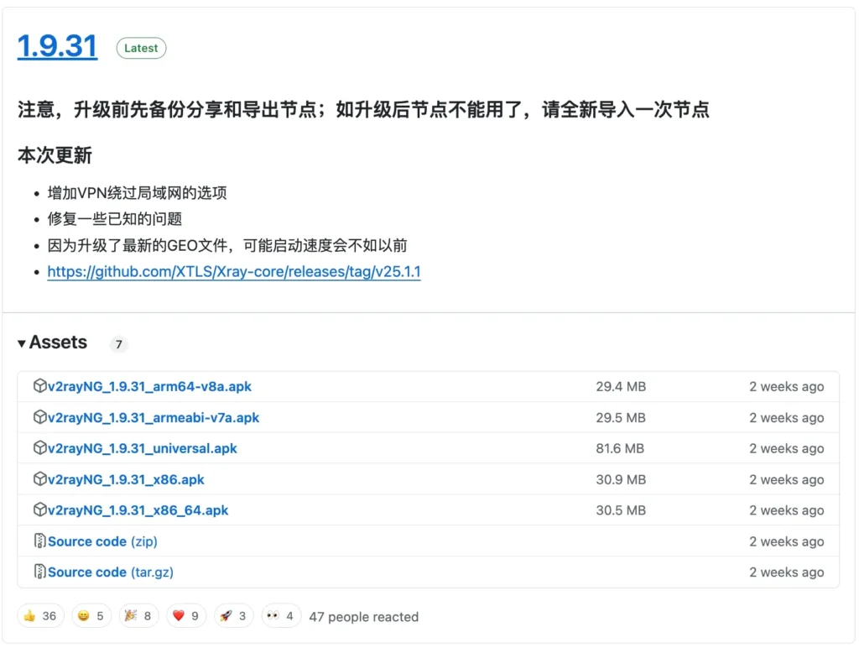Click the 29.4 MB size of arm64-v8a apk
859x648 pixels.
tap(622, 386)
